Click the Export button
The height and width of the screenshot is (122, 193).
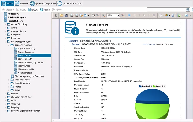pos(33,10)
